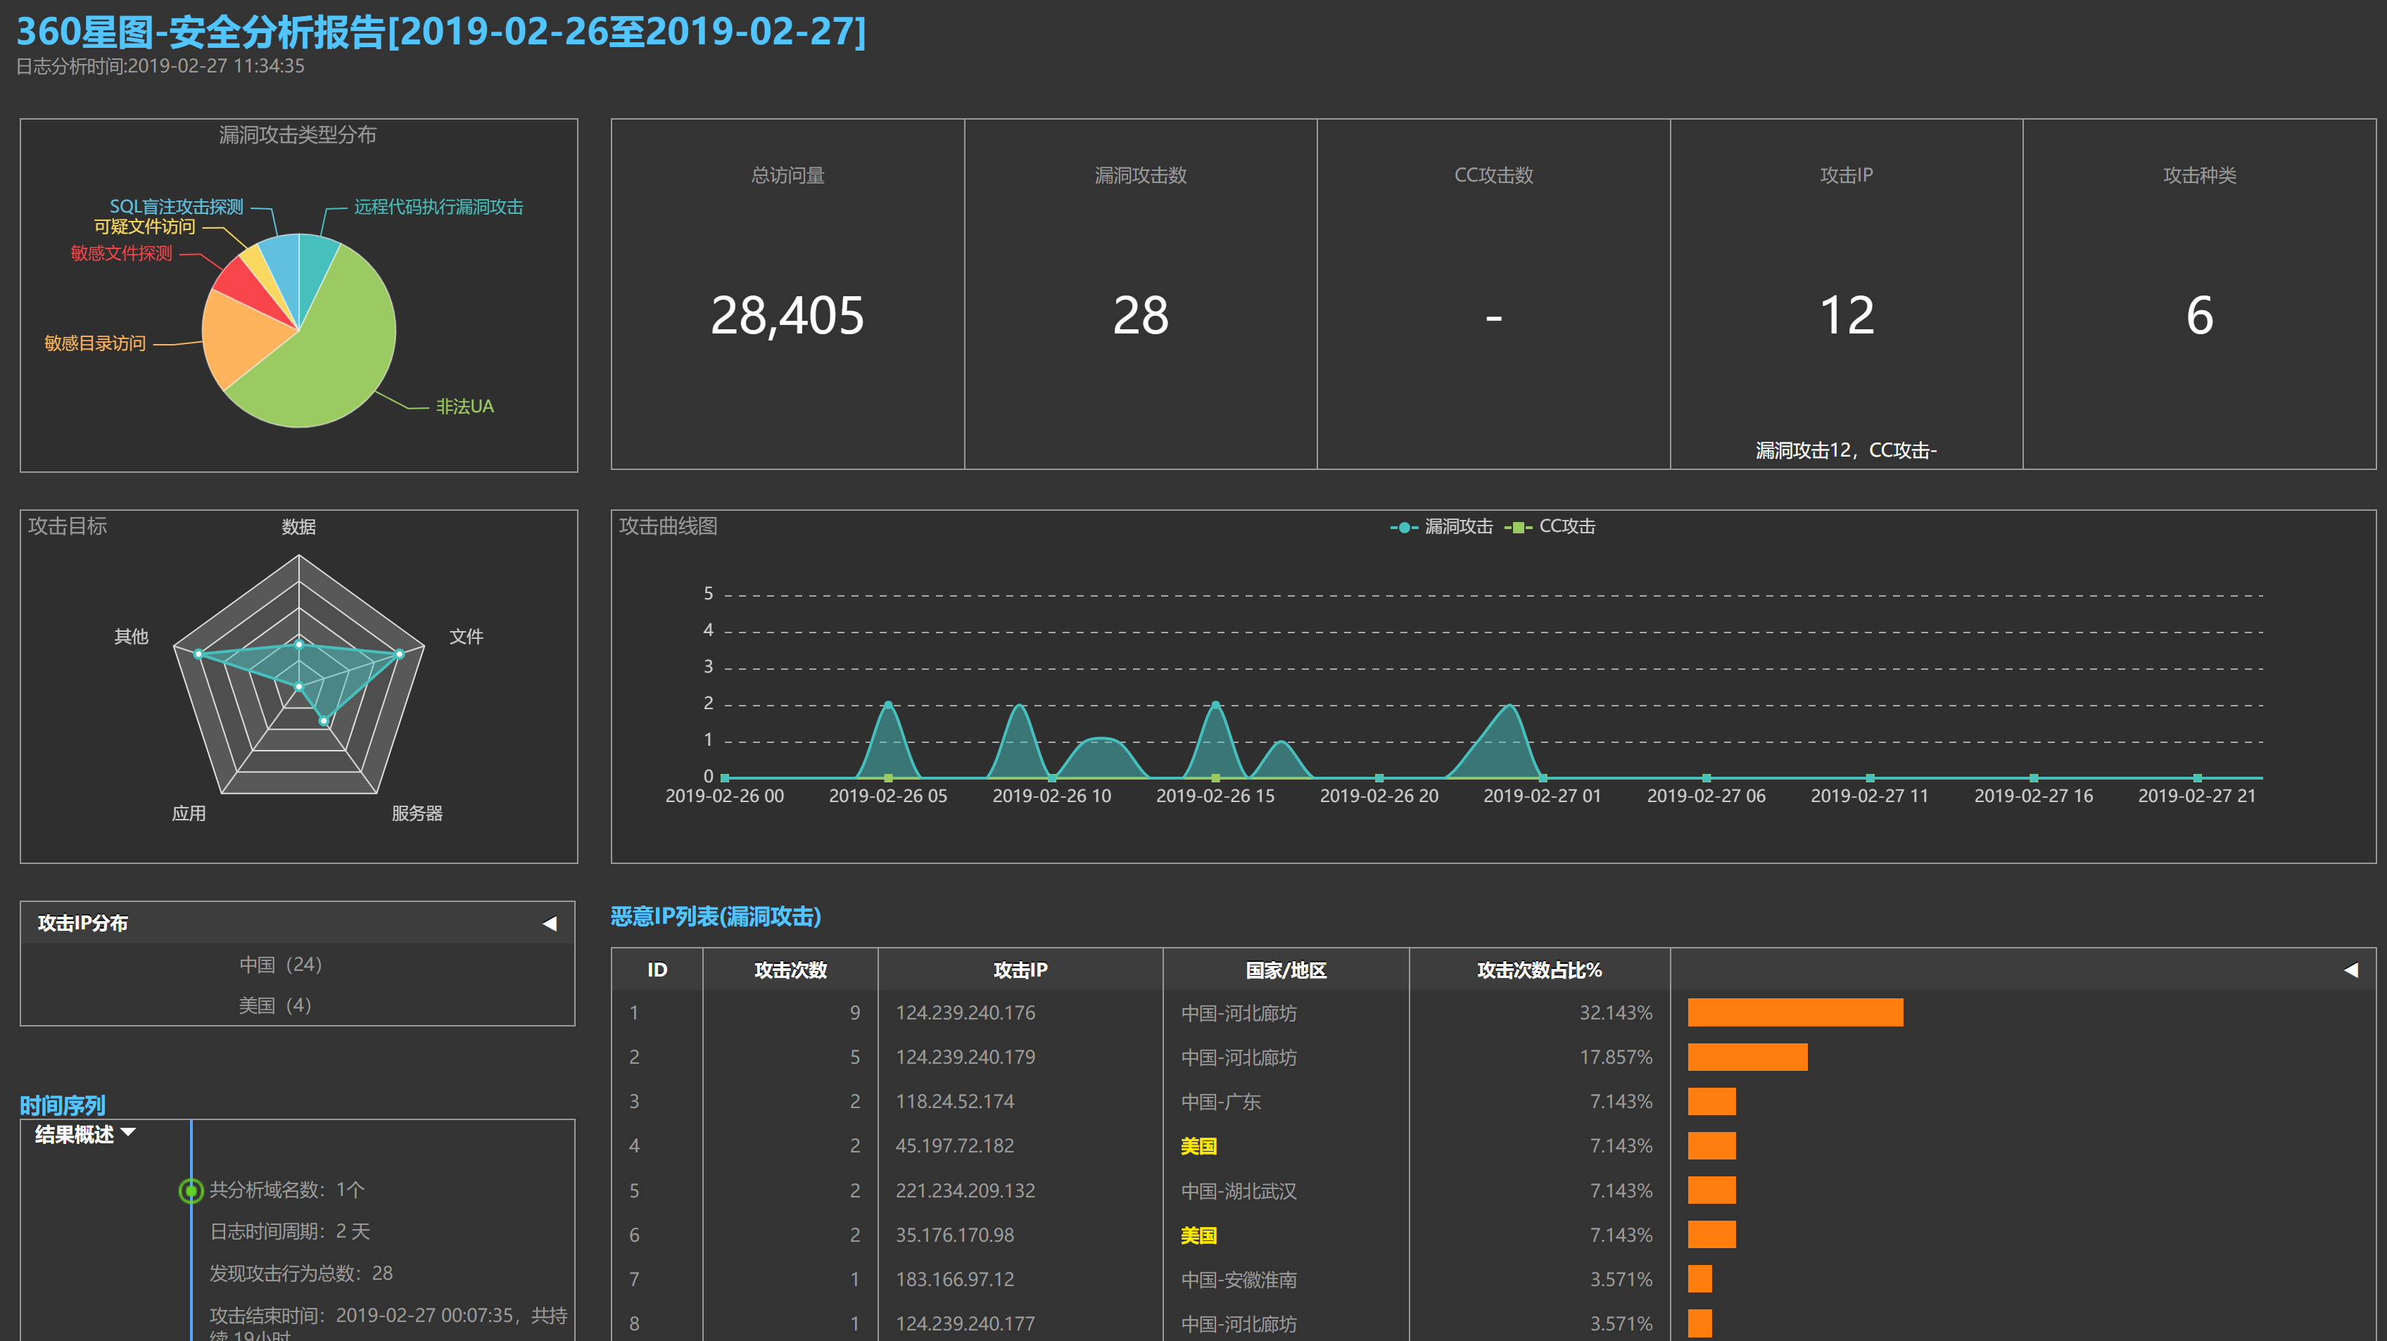The image size is (2387, 1341).
Task: Select 远程代码执行漏洞攻击 pie label
Action: pos(438,207)
